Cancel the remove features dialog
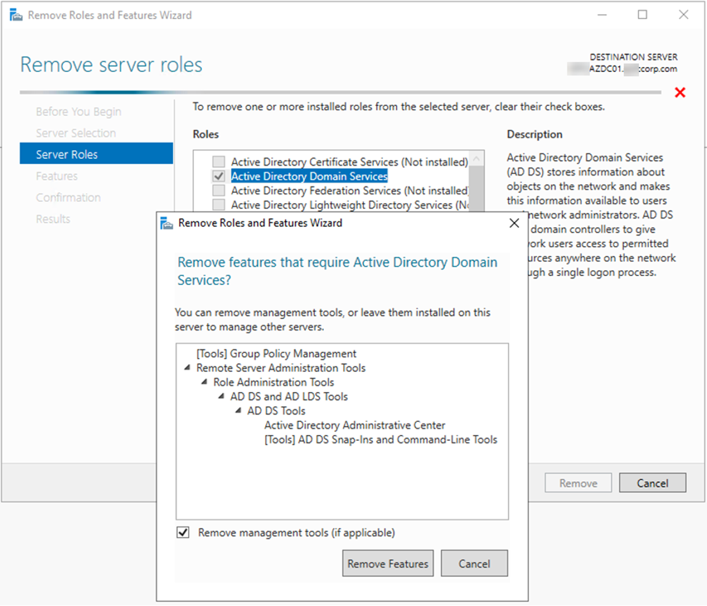 click(474, 563)
